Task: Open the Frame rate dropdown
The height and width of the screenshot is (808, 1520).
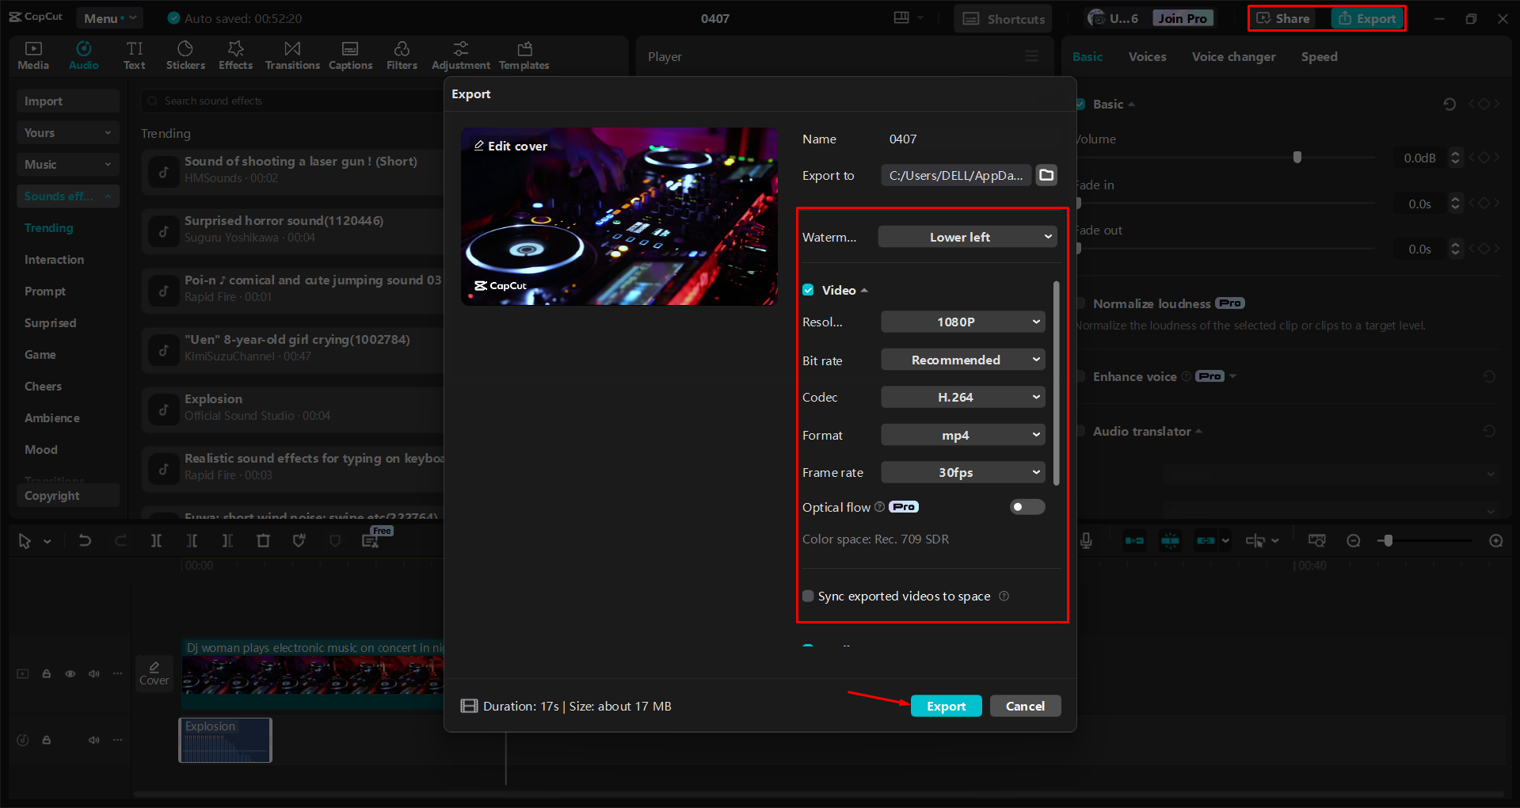Action: (962, 472)
